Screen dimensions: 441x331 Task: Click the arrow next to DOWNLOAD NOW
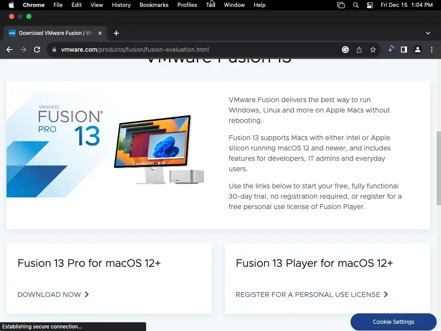87,294
